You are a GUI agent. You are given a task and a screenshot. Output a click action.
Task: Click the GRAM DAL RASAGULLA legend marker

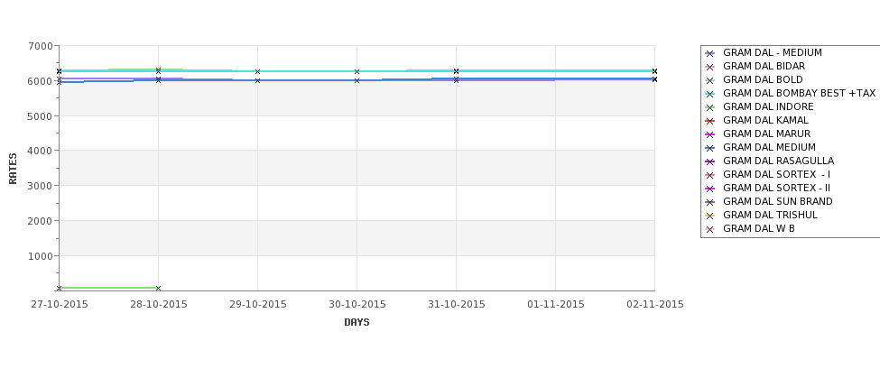pos(709,161)
